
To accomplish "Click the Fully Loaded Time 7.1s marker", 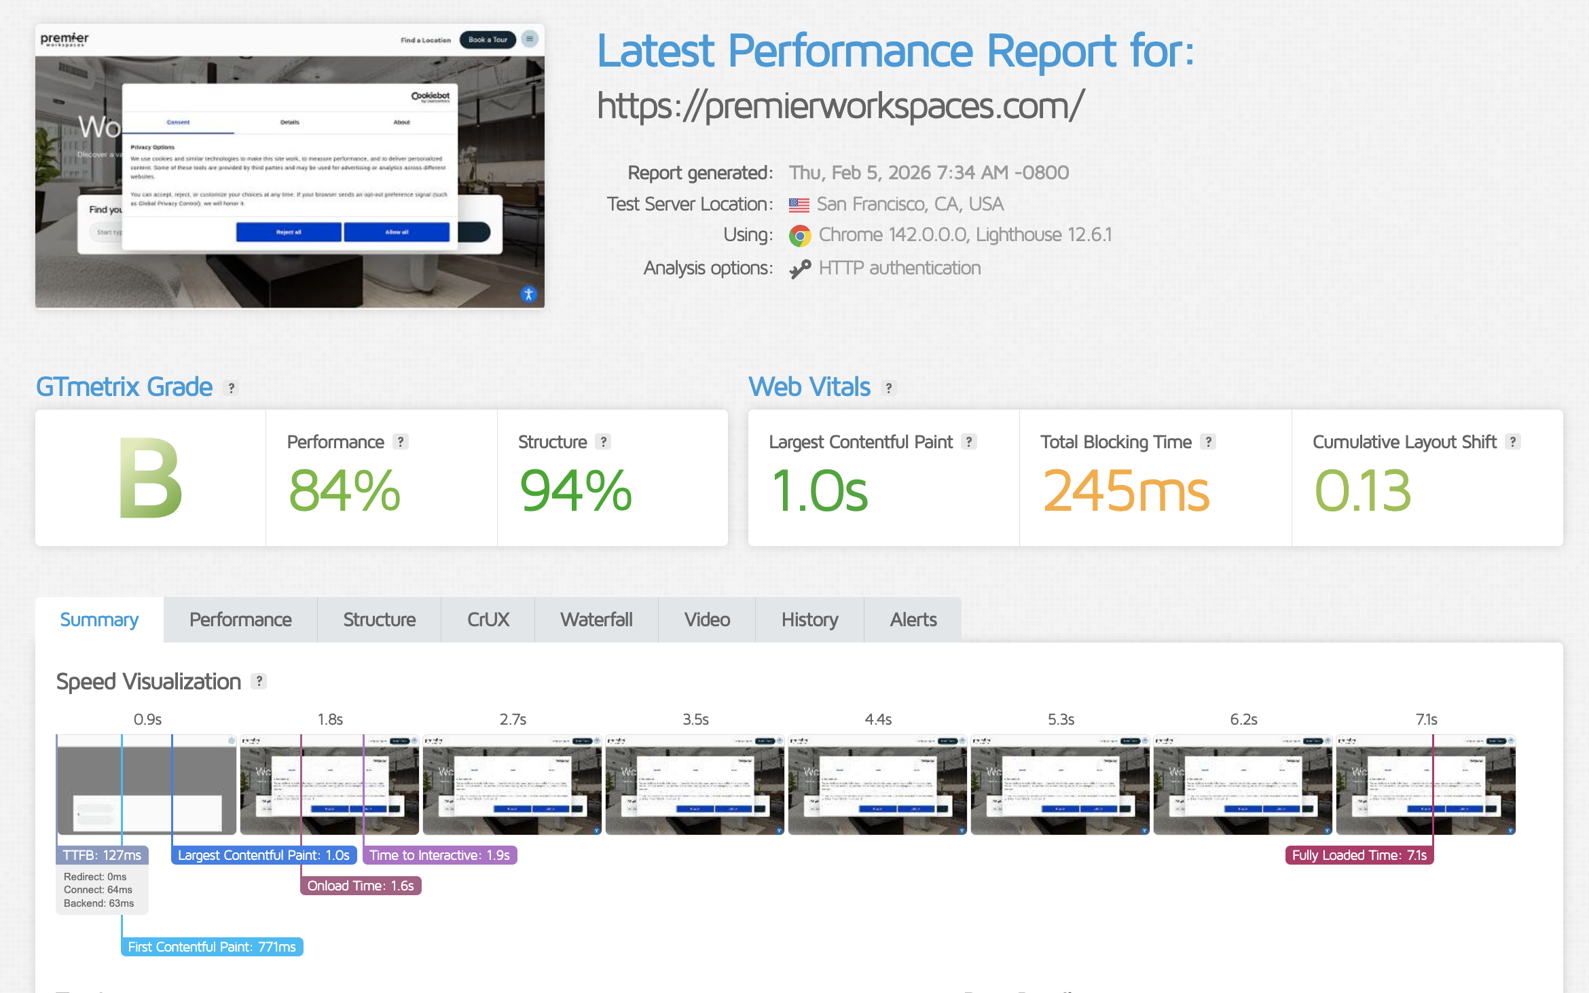I will [1359, 855].
